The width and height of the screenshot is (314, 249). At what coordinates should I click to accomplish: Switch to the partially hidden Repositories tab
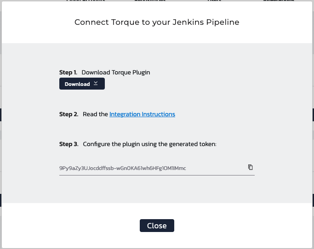tap(150, 0)
